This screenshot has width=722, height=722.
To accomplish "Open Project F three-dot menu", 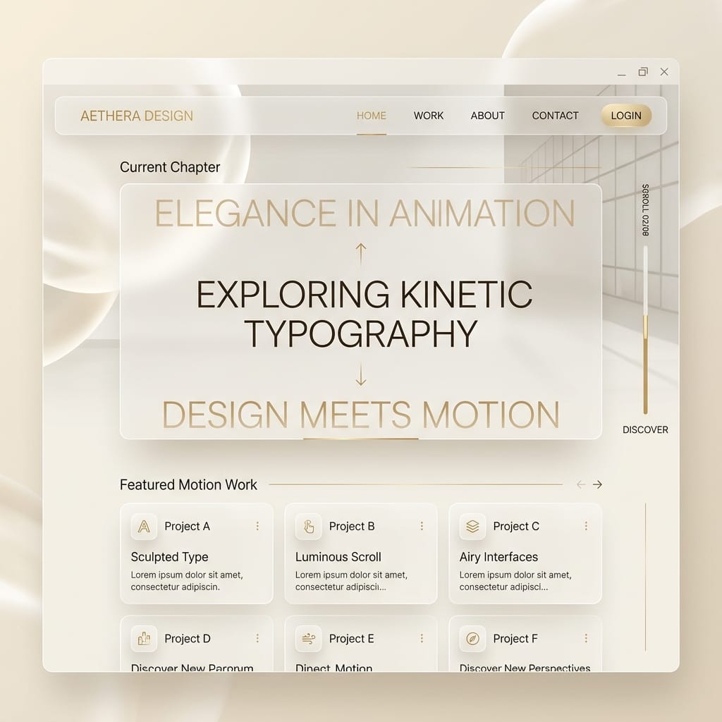I will [x=586, y=638].
